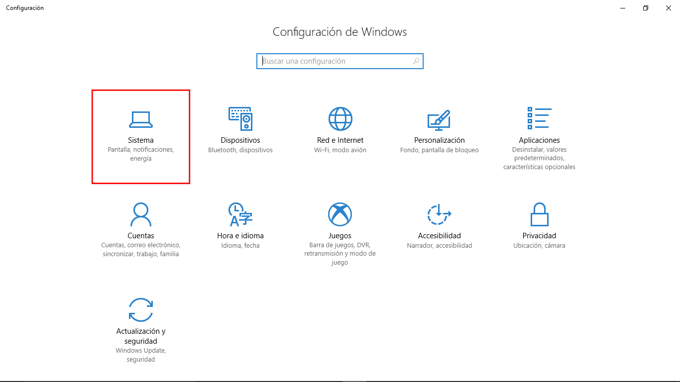The width and height of the screenshot is (680, 382).
Task: Click the 'Narrador, accesibilidad' description
Action: [x=439, y=246]
